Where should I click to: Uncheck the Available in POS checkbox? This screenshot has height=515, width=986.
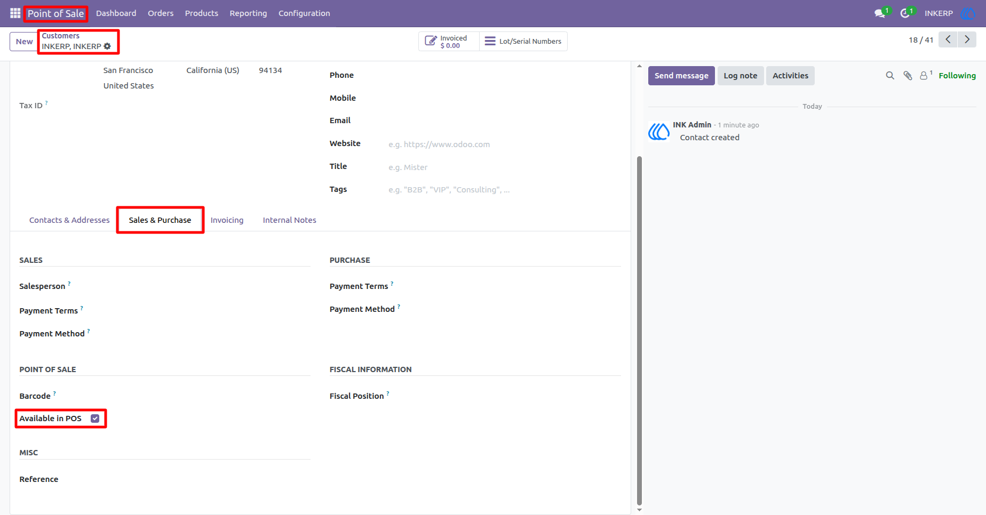click(95, 419)
